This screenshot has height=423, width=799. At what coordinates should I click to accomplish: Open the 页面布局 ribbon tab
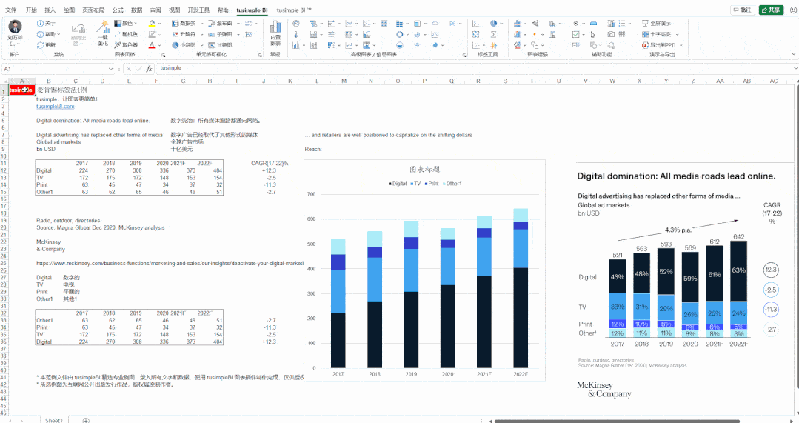pyautogui.click(x=93, y=10)
